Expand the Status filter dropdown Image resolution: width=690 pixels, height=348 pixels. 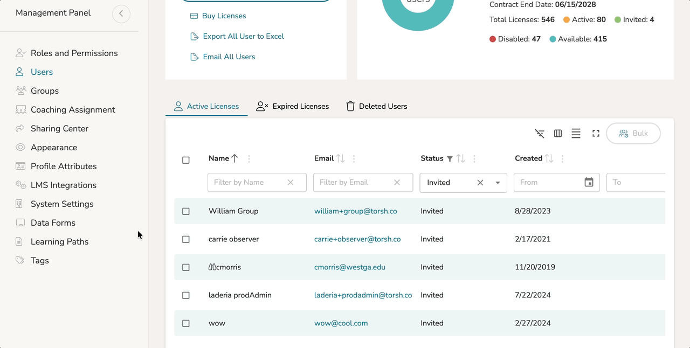(498, 183)
